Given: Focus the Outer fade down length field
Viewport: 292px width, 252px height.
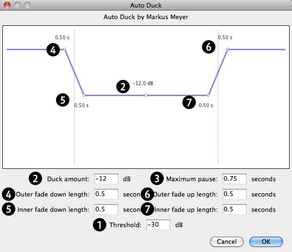Looking at the screenshot, I should tap(106, 194).
